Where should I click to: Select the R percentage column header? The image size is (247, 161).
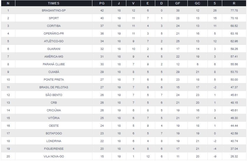(x=234, y=3)
